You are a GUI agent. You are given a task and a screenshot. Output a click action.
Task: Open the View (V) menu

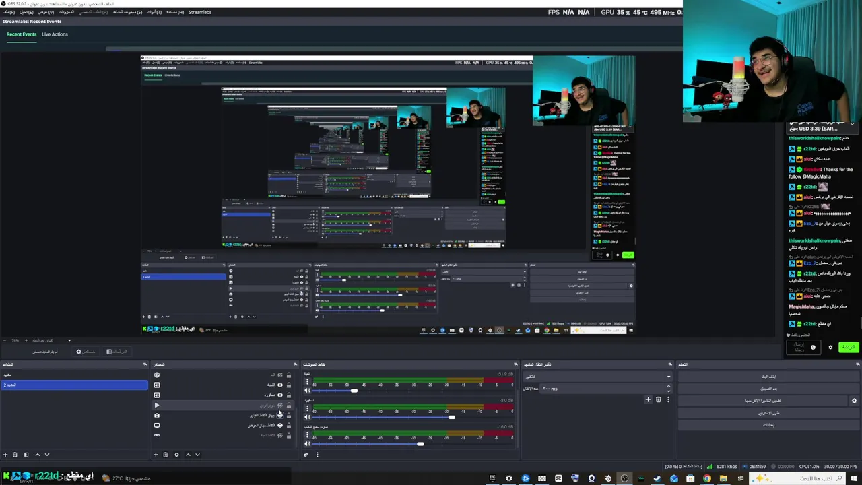coord(46,12)
